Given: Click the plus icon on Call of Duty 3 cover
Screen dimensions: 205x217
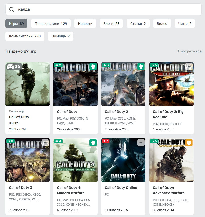Looking at the screenshot, I should point(45,143).
